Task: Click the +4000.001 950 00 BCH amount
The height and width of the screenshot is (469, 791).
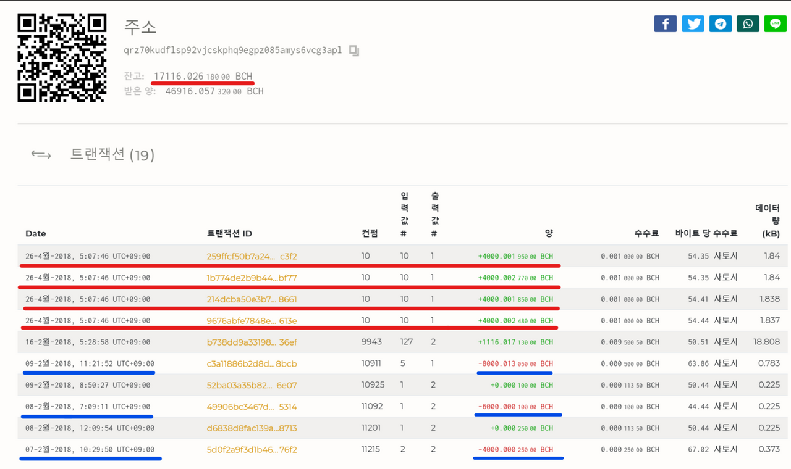Action: point(515,256)
